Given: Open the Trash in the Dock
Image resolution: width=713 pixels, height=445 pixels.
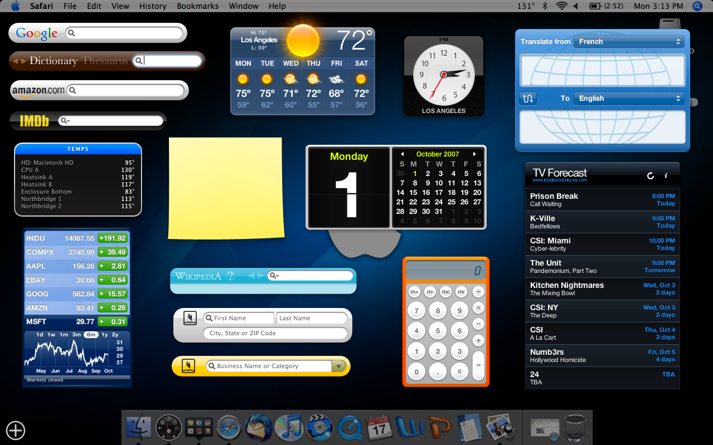Looking at the screenshot, I should tap(575, 427).
